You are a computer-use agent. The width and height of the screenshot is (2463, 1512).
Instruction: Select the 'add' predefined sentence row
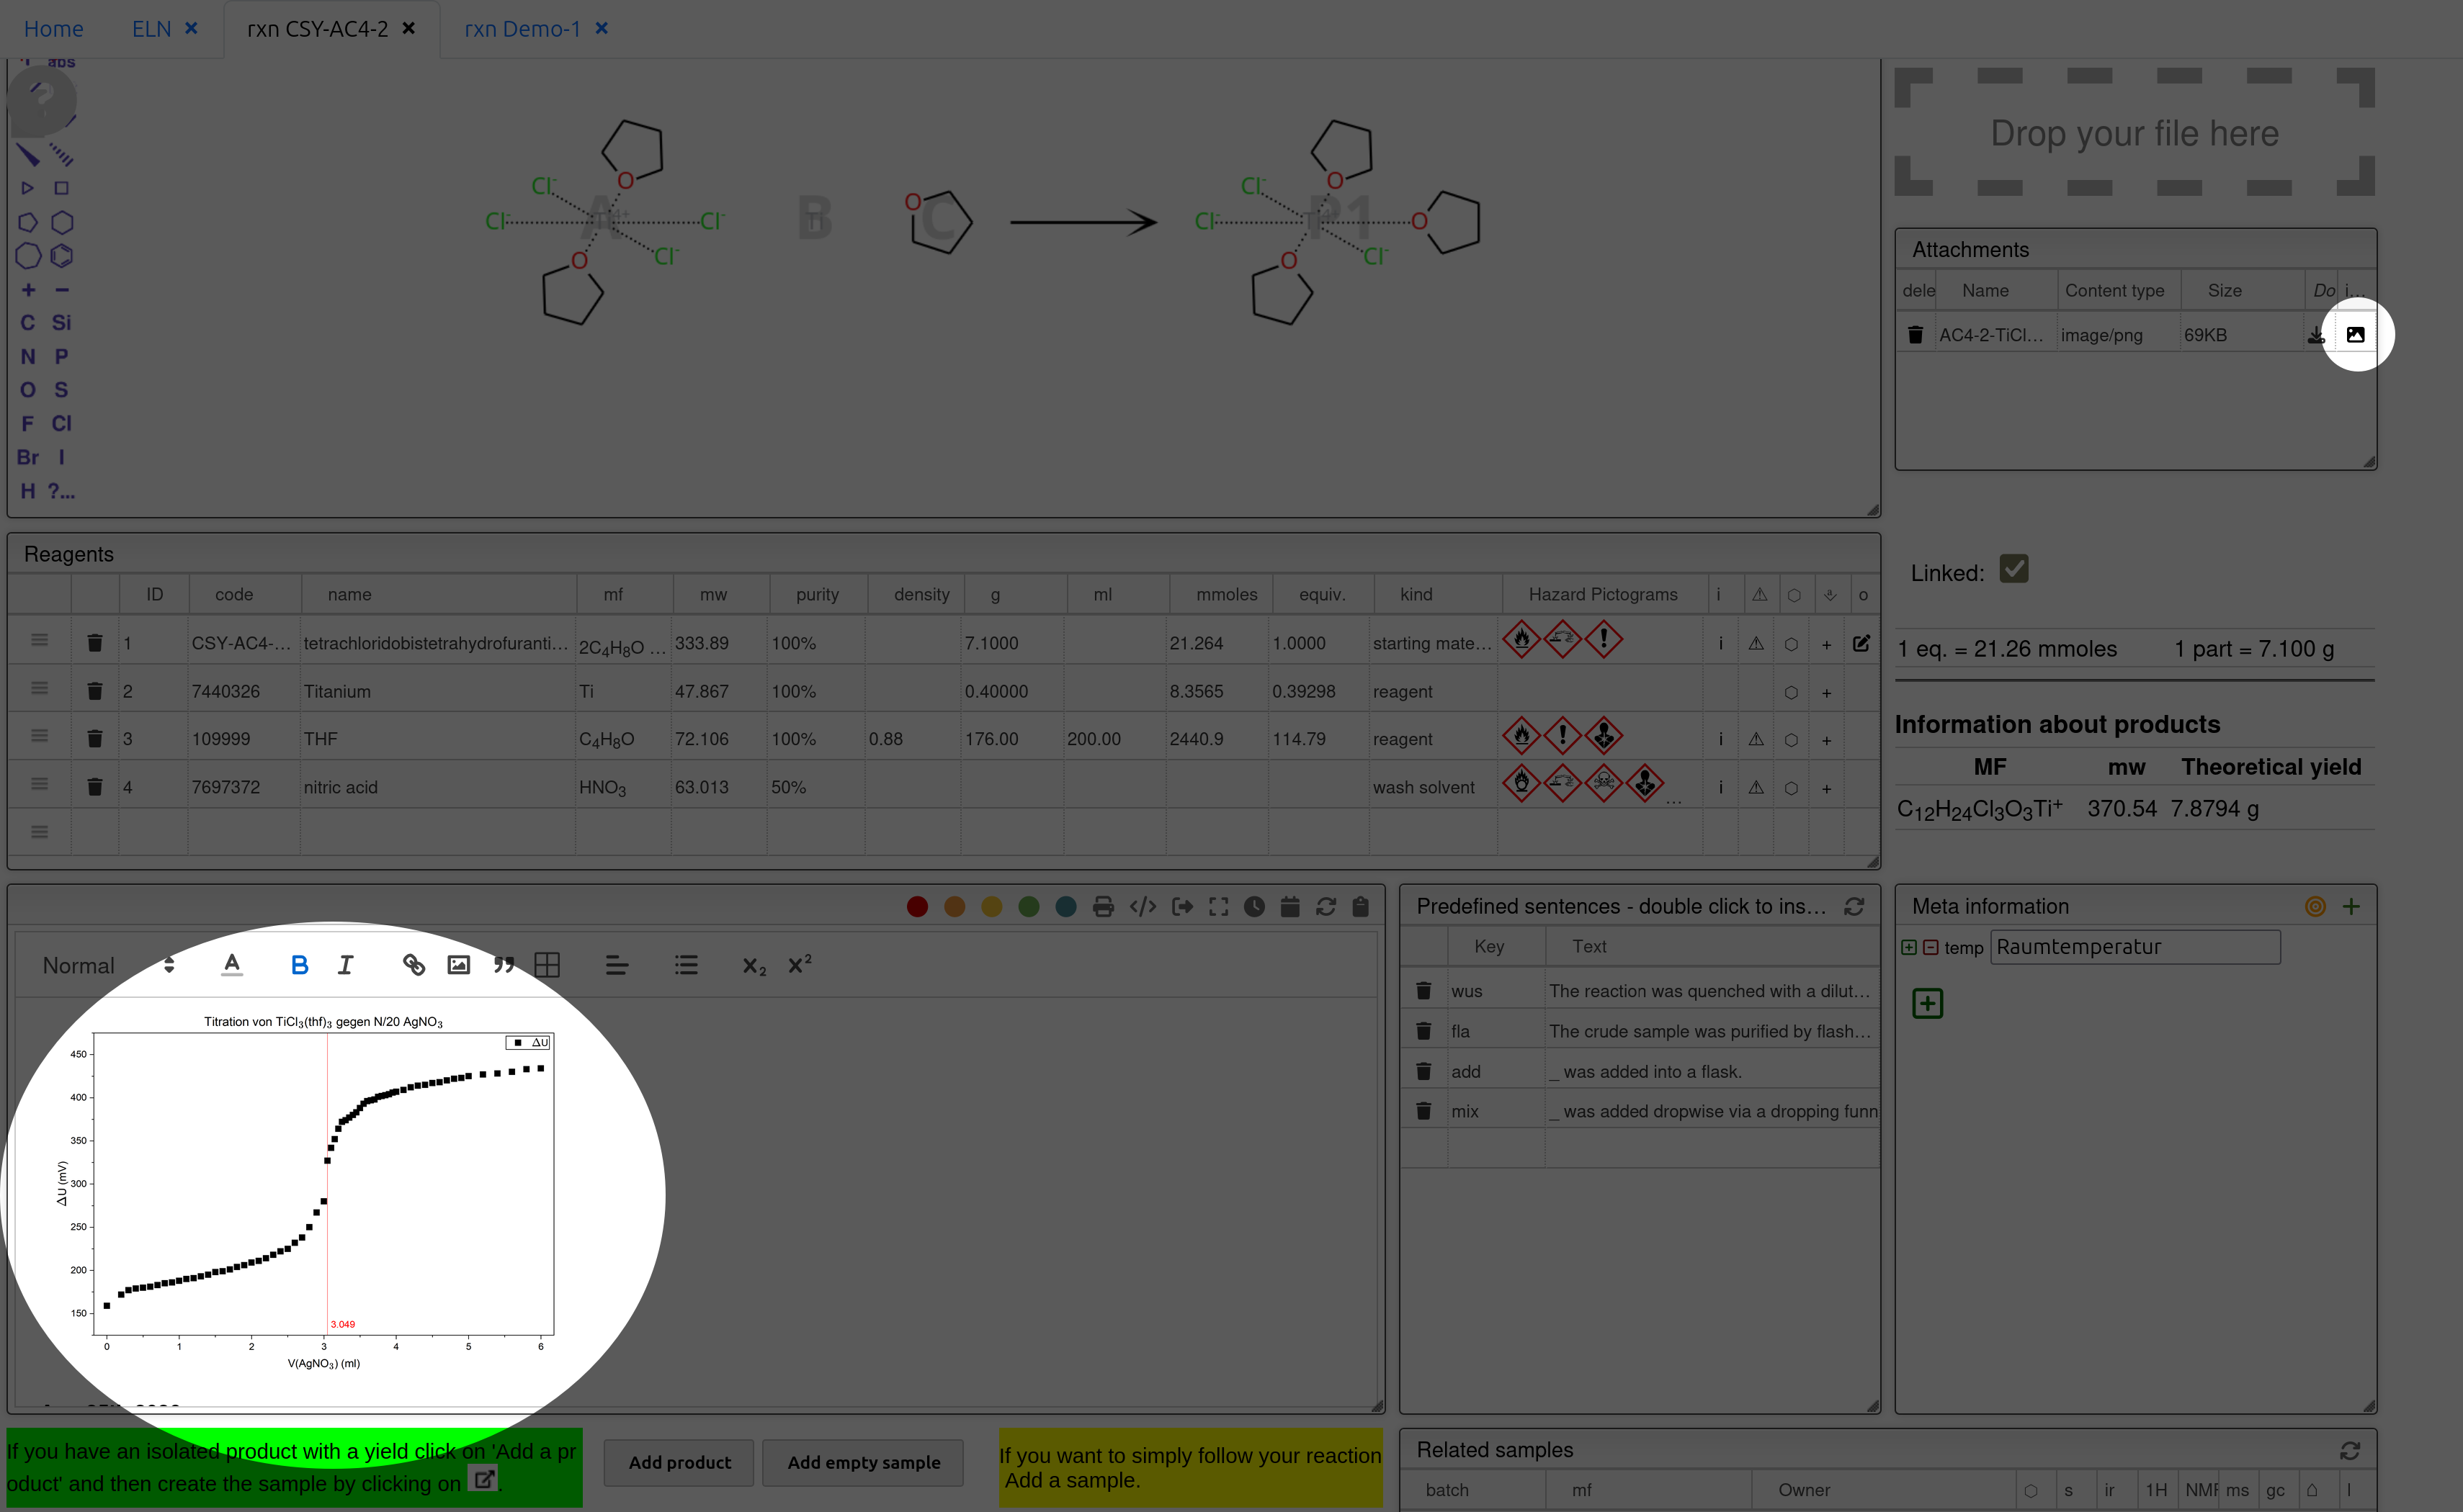tap(1639, 1072)
